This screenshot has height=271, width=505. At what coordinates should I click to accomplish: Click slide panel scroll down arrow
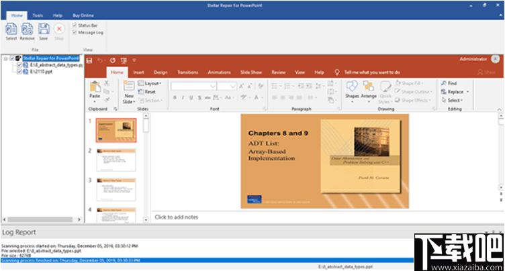click(146, 220)
